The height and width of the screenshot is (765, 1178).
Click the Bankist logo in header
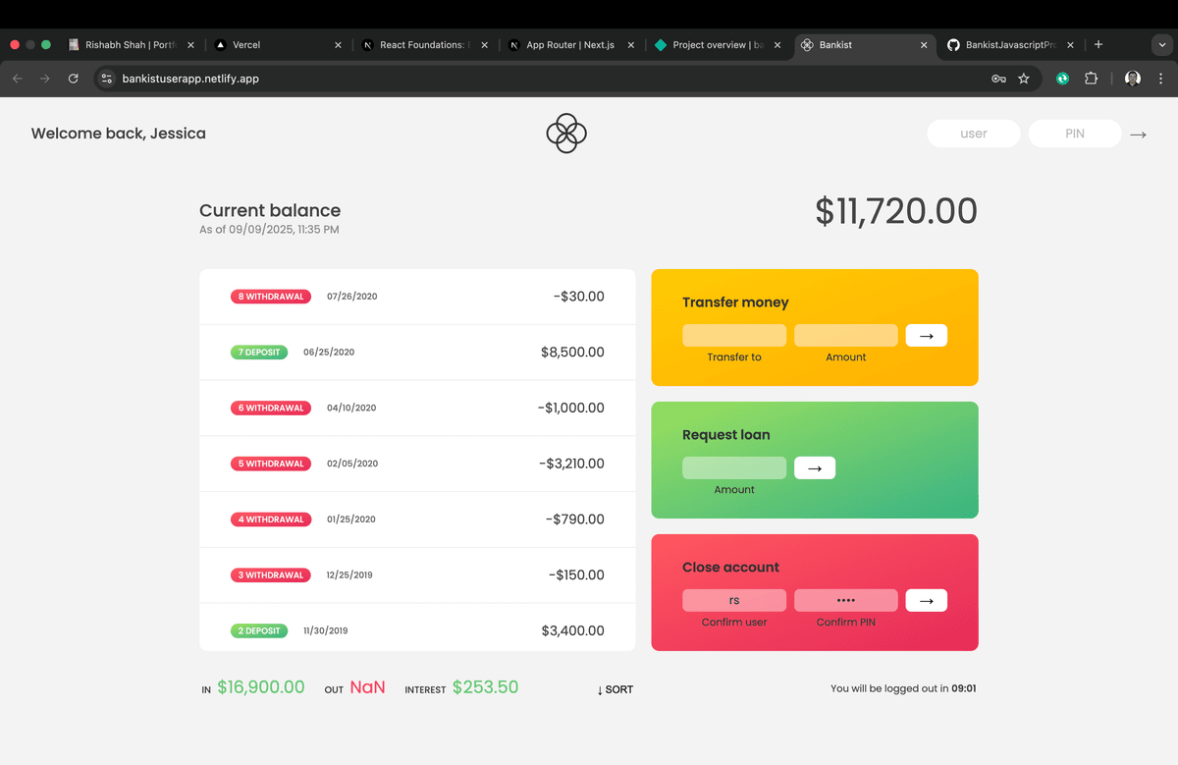566,134
